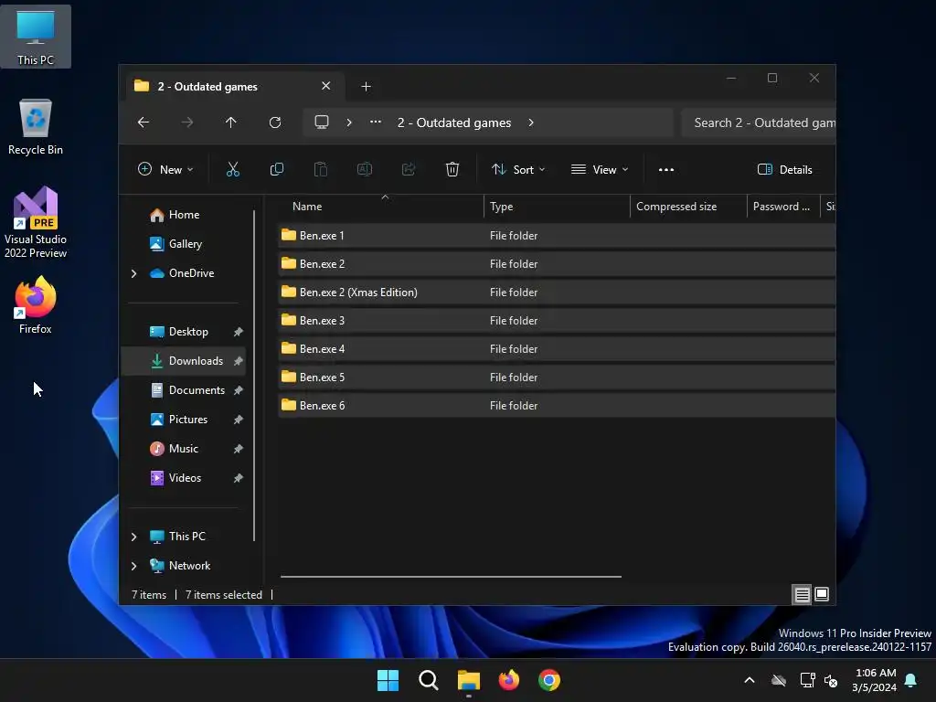The image size is (936, 702).
Task: Select Visual Studio 2022 Preview shortcut
Action: [x=36, y=222]
